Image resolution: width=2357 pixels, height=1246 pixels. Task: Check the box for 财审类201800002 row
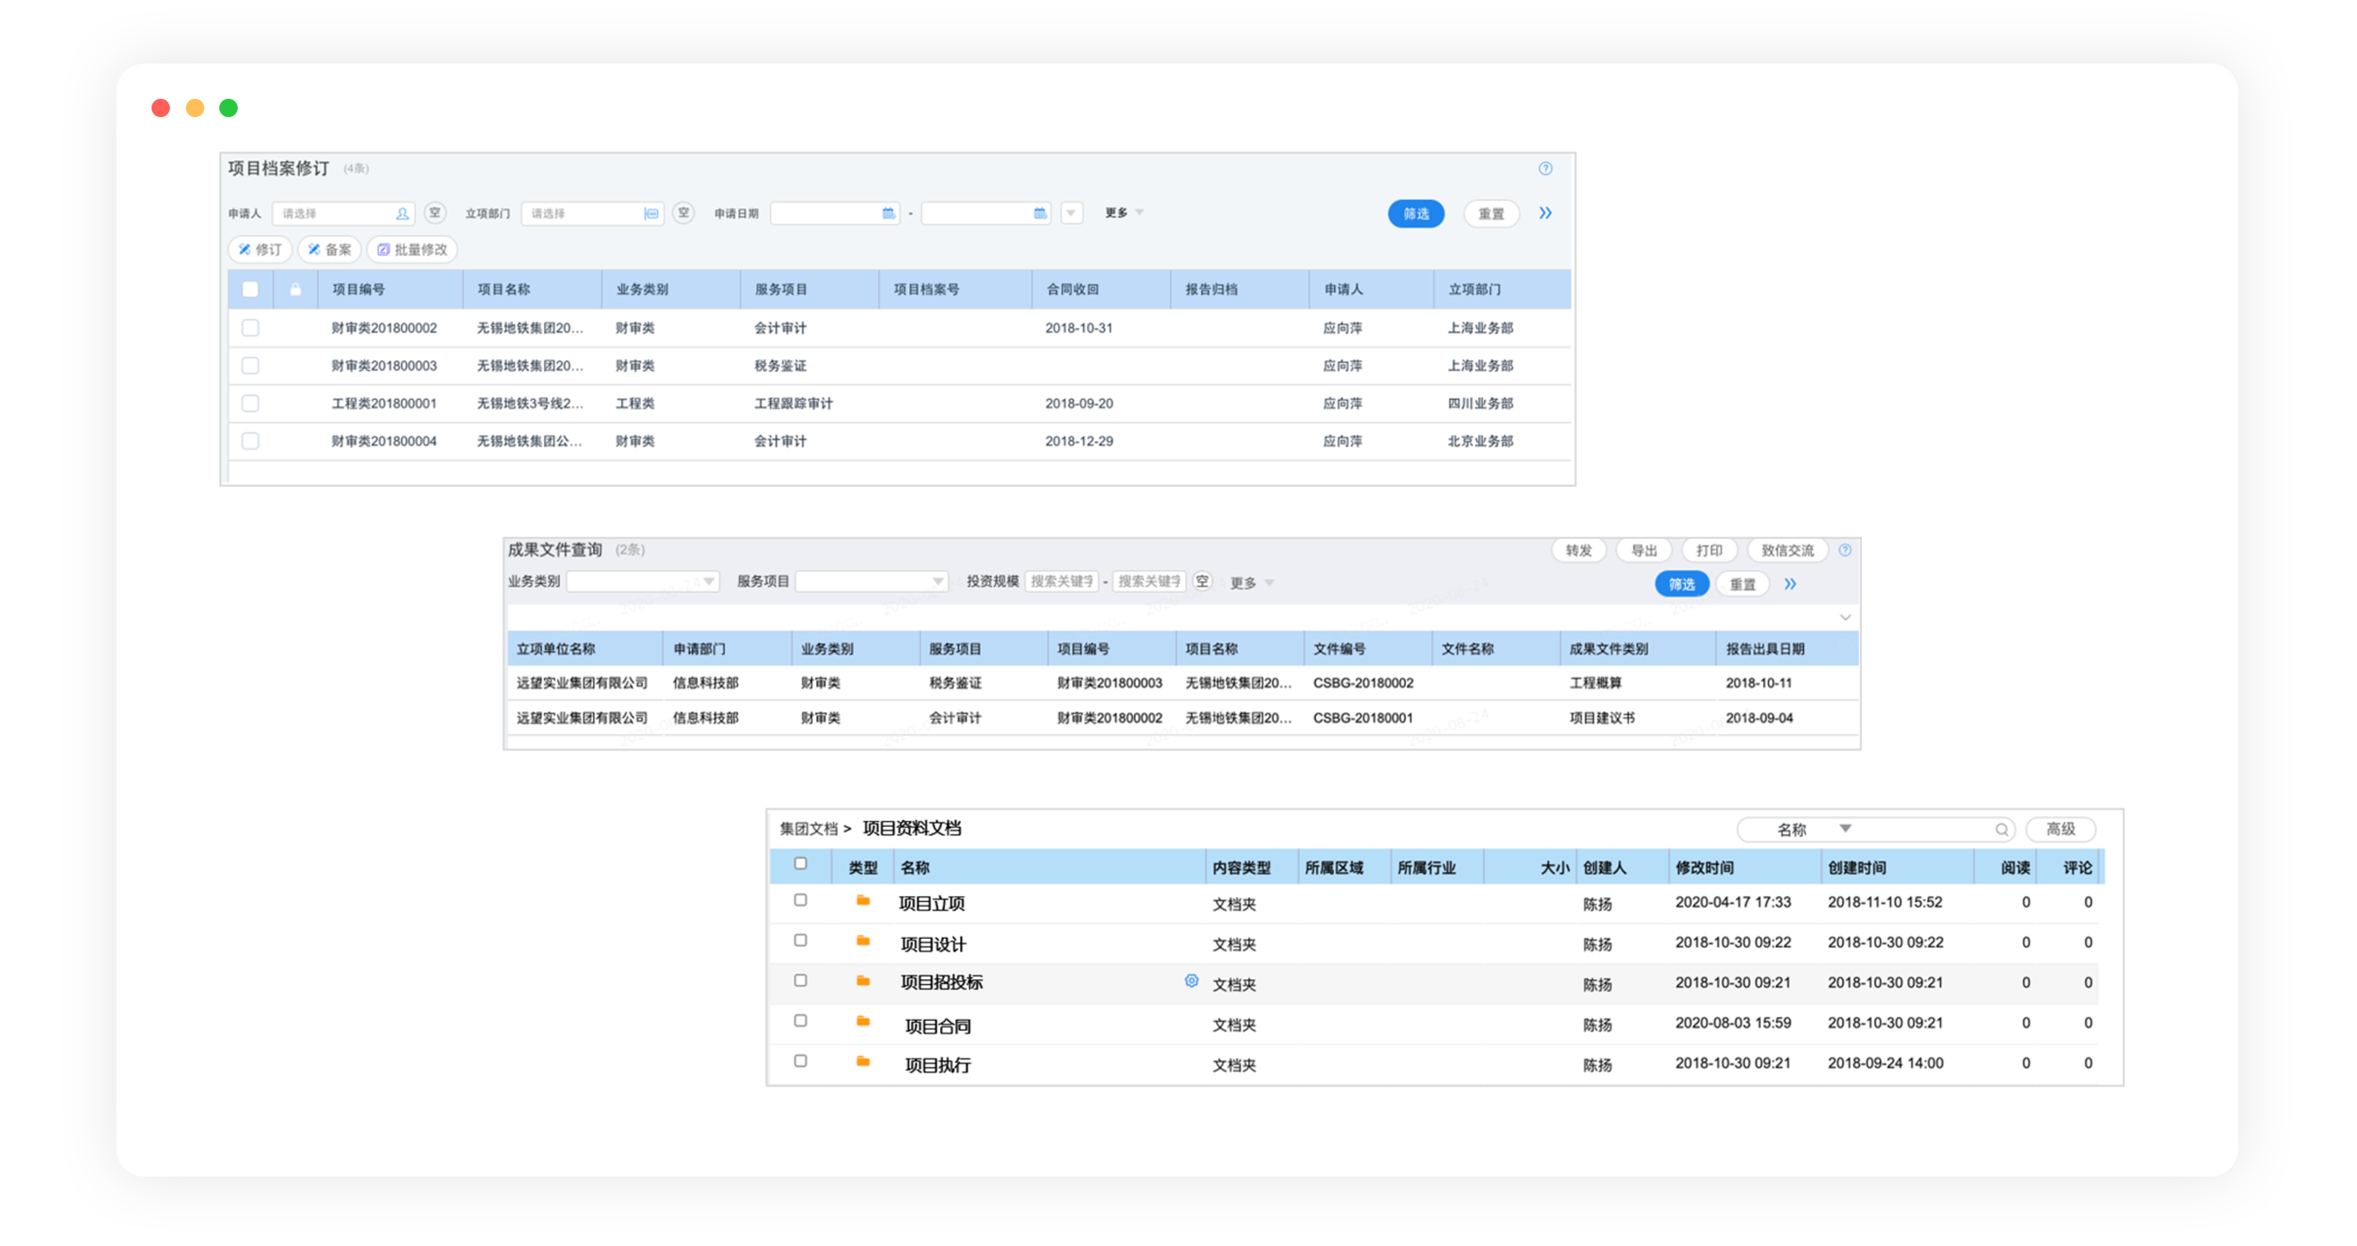tap(249, 327)
